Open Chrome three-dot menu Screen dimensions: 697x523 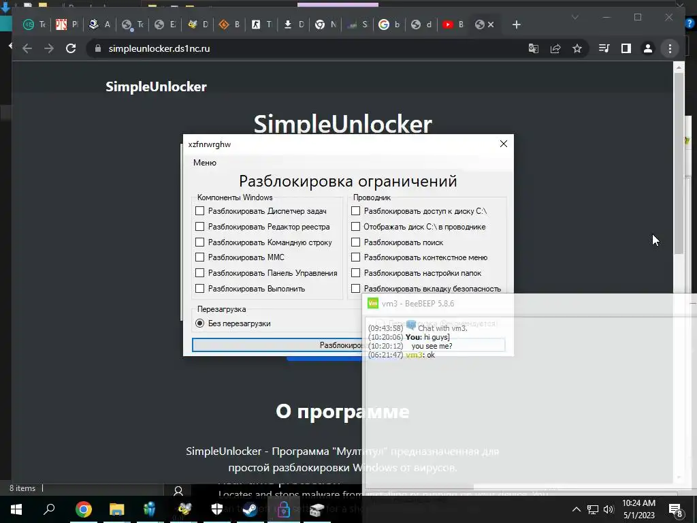point(670,48)
